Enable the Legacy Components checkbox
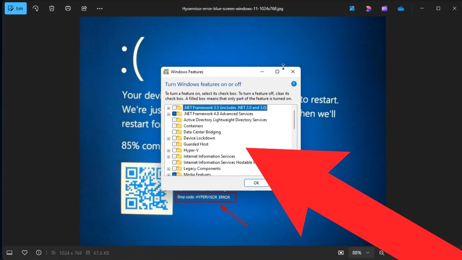Screen dimensions: 462x260 (x=174, y=169)
